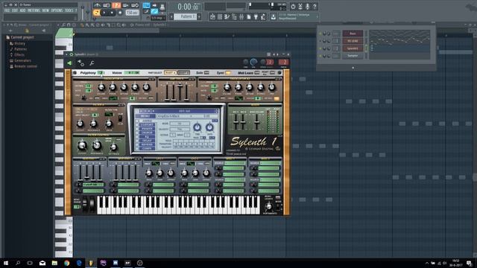Select CHORUS in the Sylenth1 effects list

click(148, 133)
